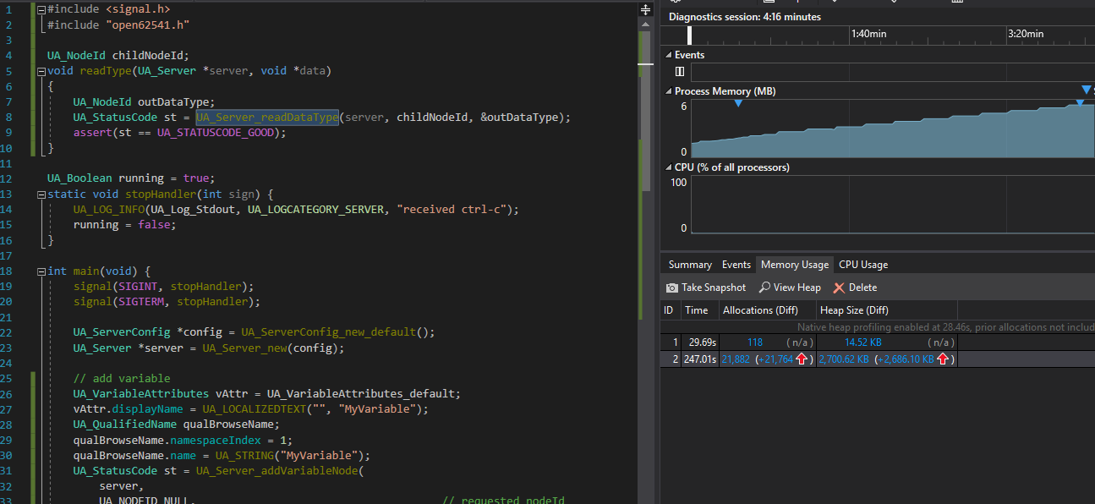Collapse the main function fold

click(x=41, y=271)
